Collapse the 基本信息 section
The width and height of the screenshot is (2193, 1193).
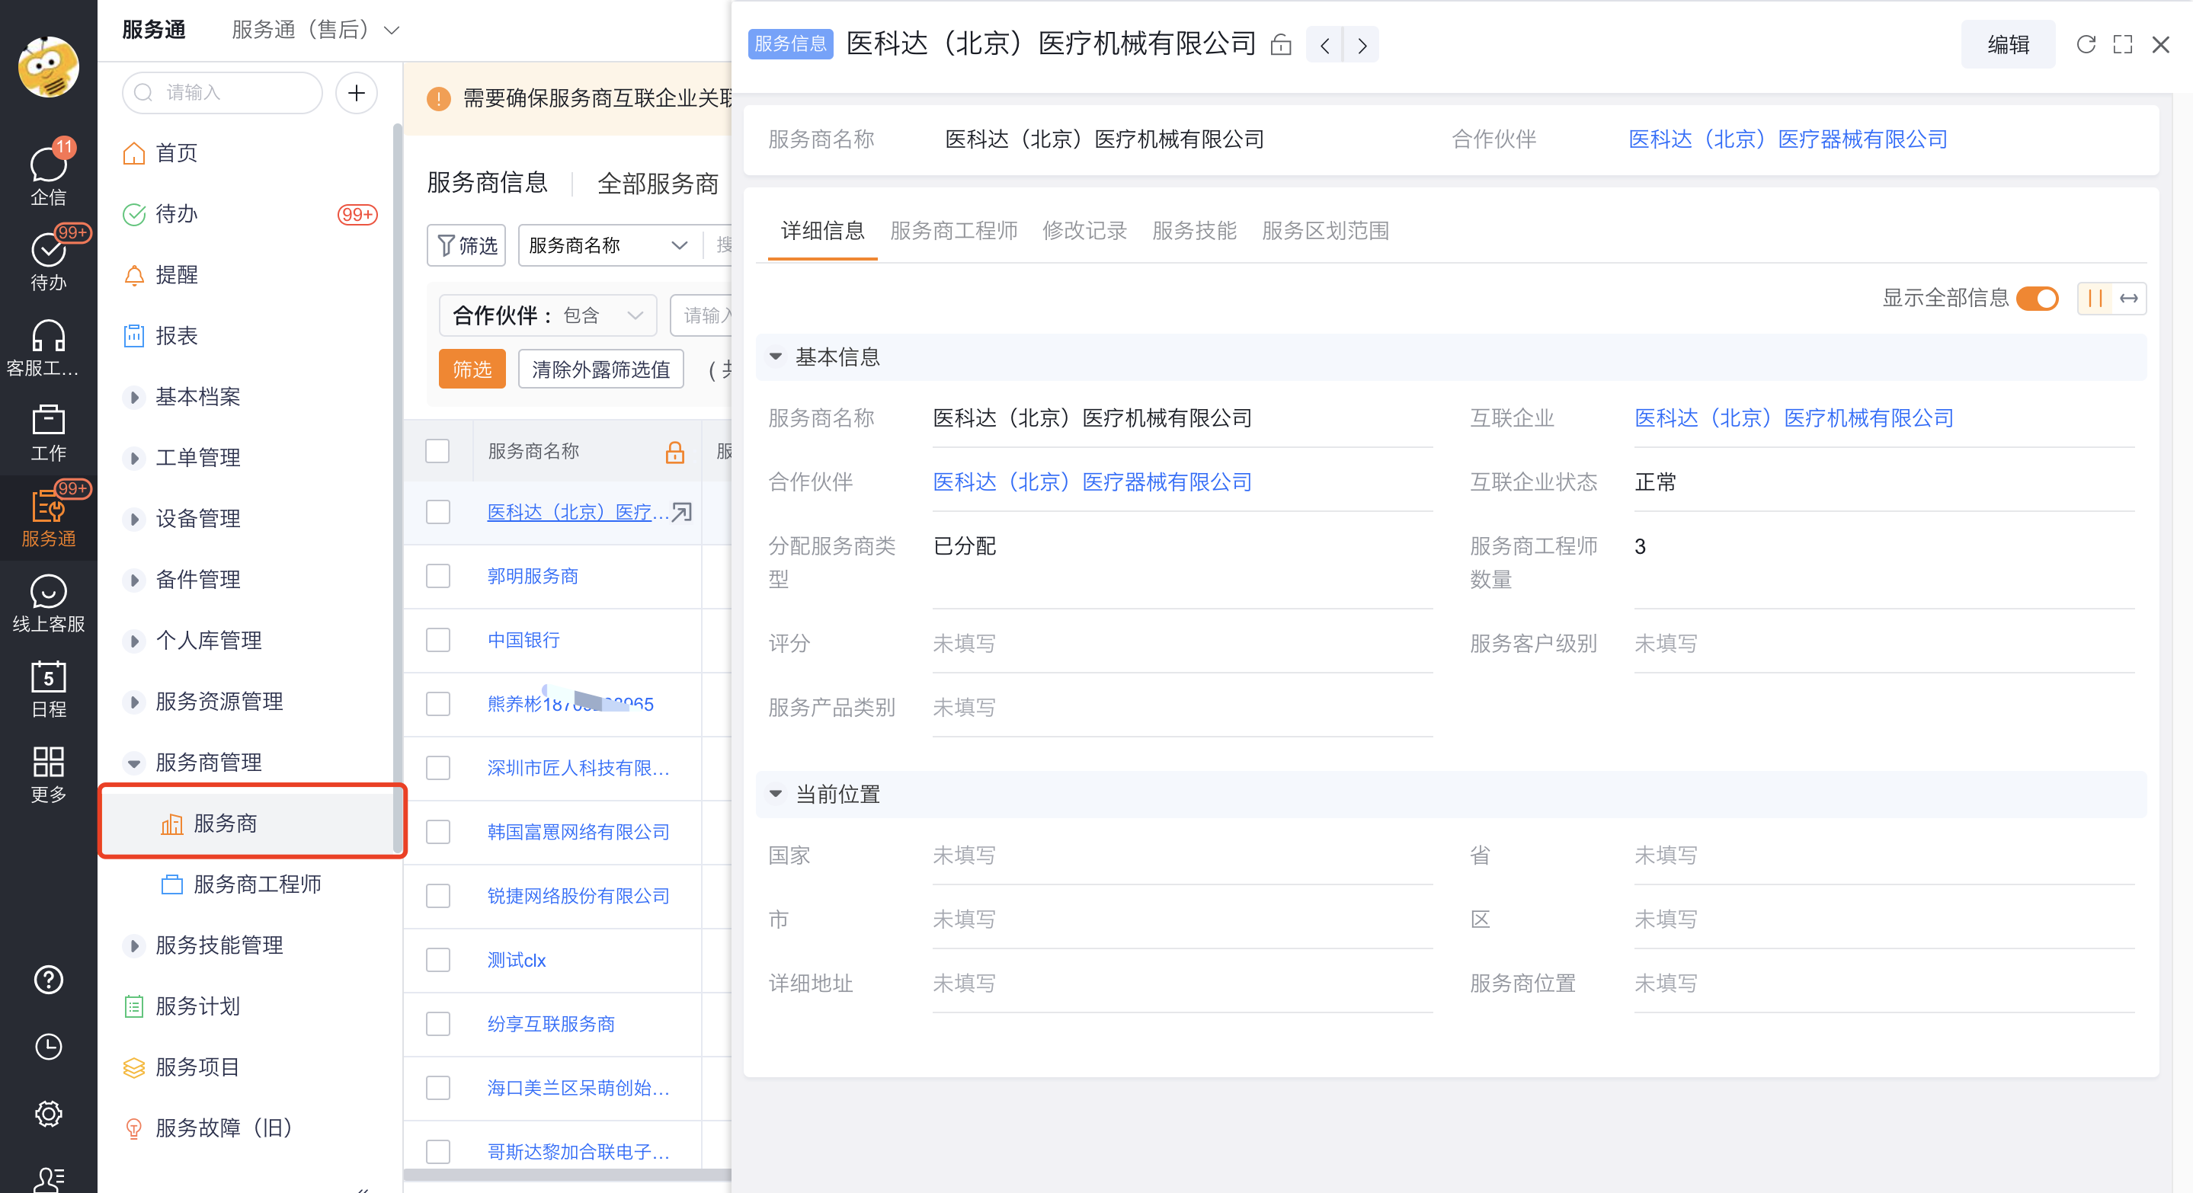(776, 357)
